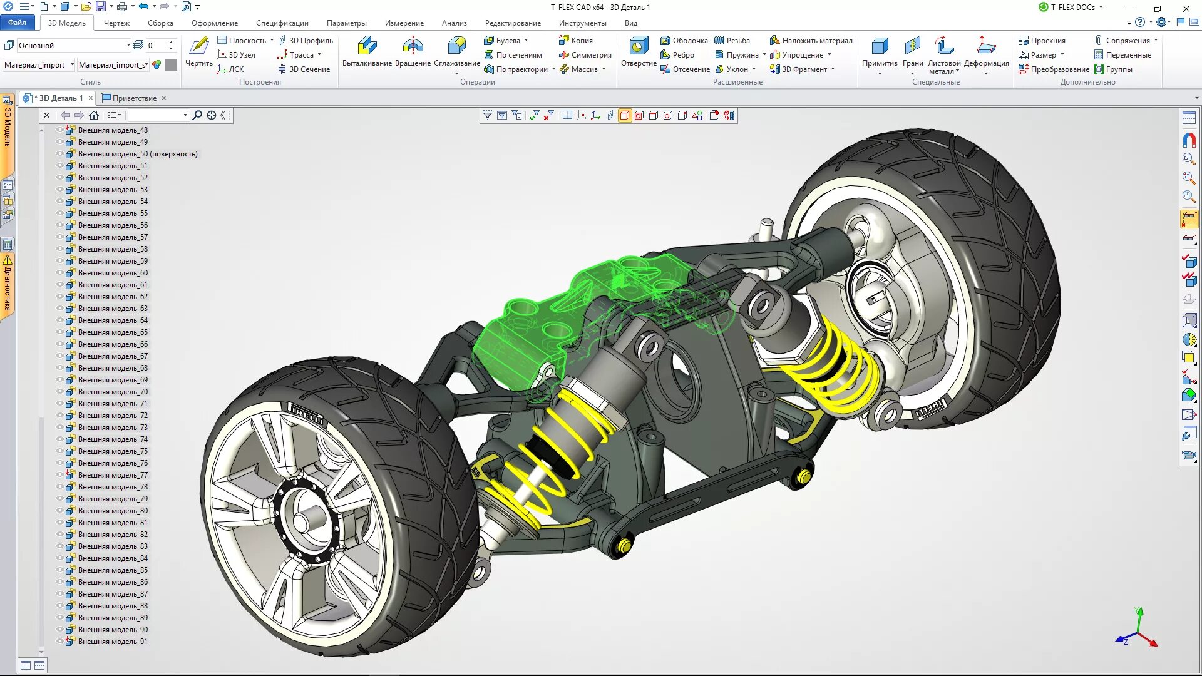
Task: Enable the highlighted wireframe display mode cube icon
Action: (x=624, y=115)
